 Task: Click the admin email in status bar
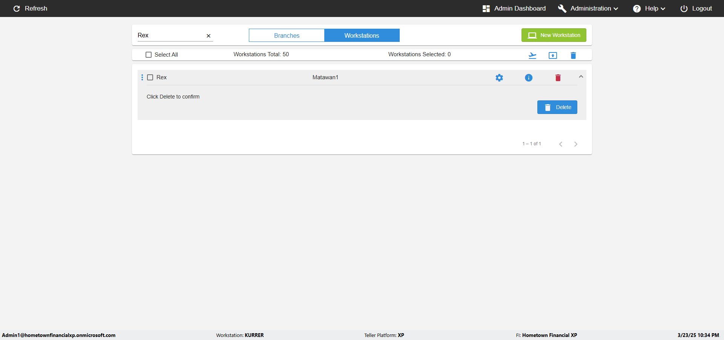pos(59,335)
